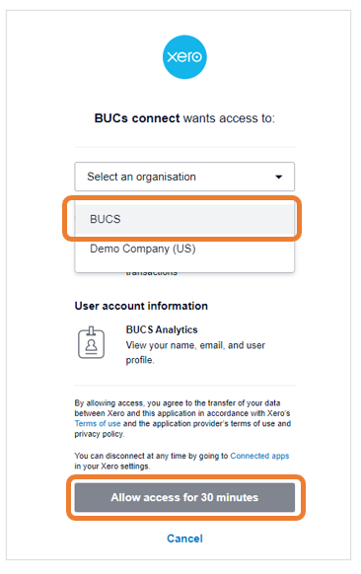Open the Connected apps link

[x=259, y=456]
